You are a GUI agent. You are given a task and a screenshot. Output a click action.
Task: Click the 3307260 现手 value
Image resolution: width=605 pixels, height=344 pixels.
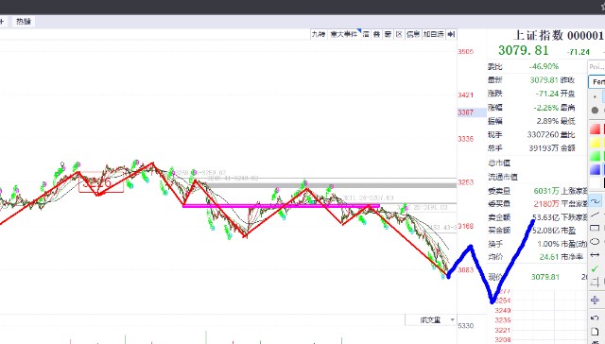[x=543, y=134]
